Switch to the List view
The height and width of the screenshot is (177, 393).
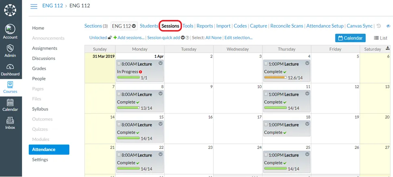coord(380,38)
